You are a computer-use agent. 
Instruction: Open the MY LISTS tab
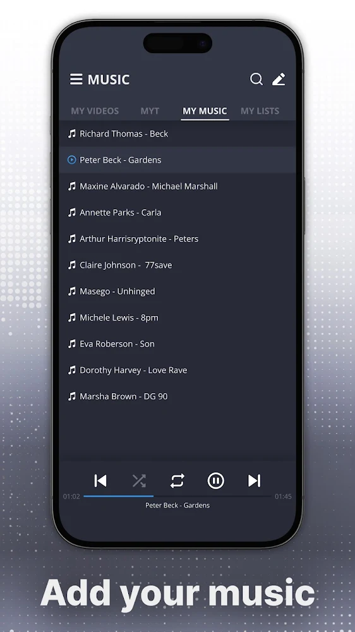[260, 111]
